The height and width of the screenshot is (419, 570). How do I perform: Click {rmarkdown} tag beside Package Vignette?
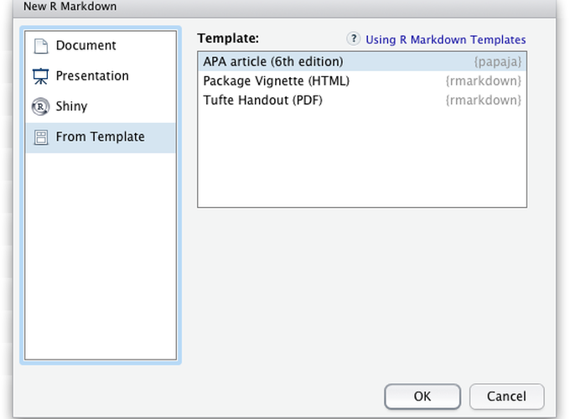pos(484,81)
